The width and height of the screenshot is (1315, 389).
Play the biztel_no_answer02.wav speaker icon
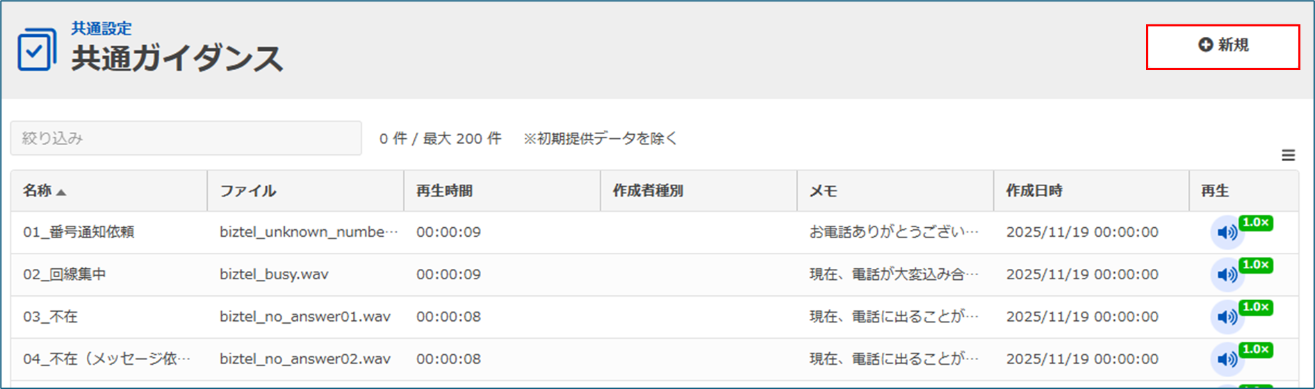coord(1227,360)
